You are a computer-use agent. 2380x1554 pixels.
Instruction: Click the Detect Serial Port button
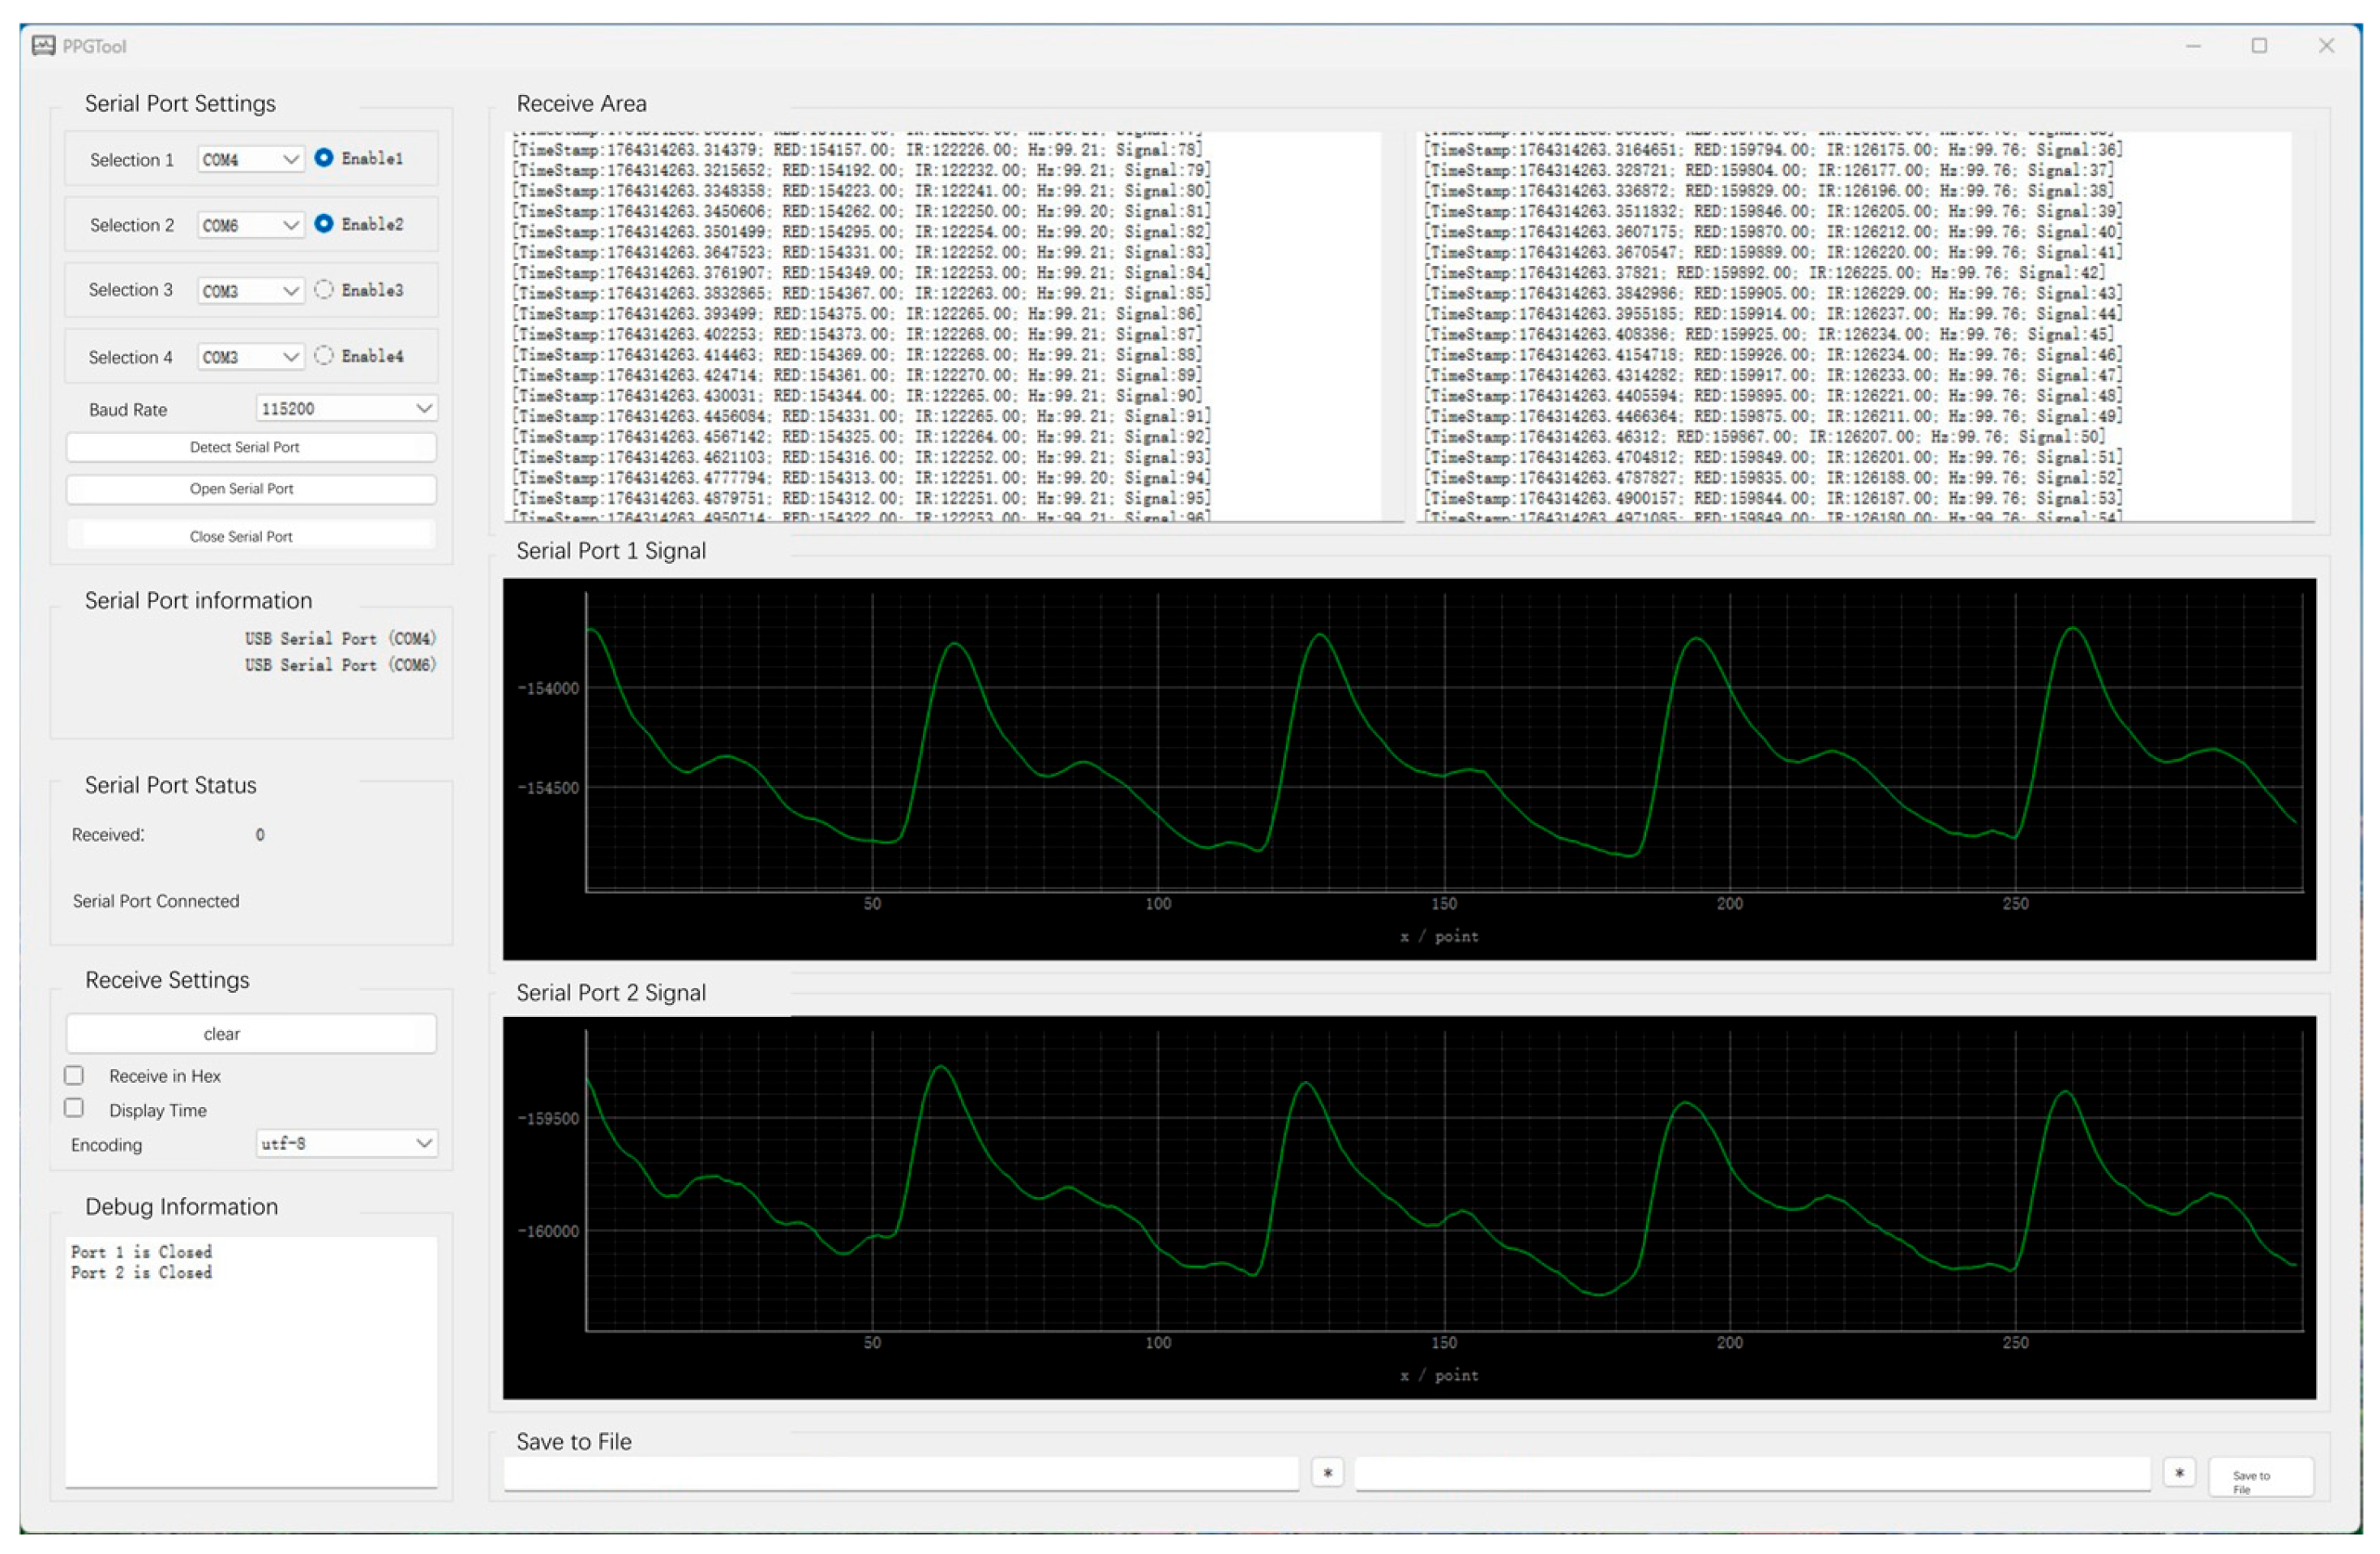click(x=250, y=447)
